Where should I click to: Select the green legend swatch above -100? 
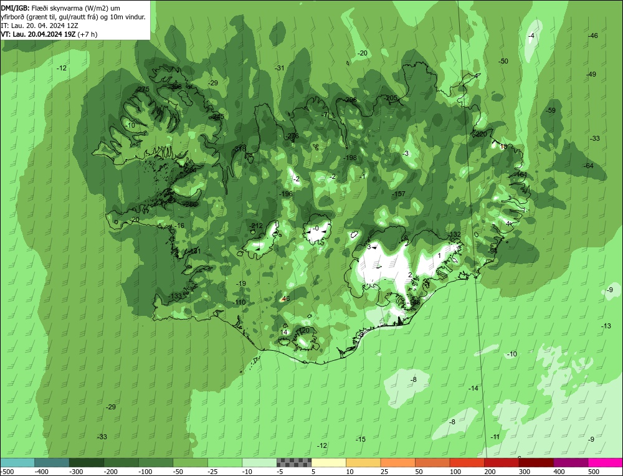(156, 462)
